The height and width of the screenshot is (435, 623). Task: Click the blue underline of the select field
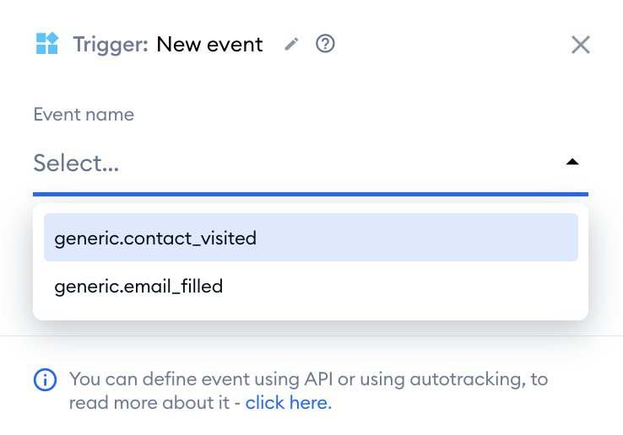(311, 195)
